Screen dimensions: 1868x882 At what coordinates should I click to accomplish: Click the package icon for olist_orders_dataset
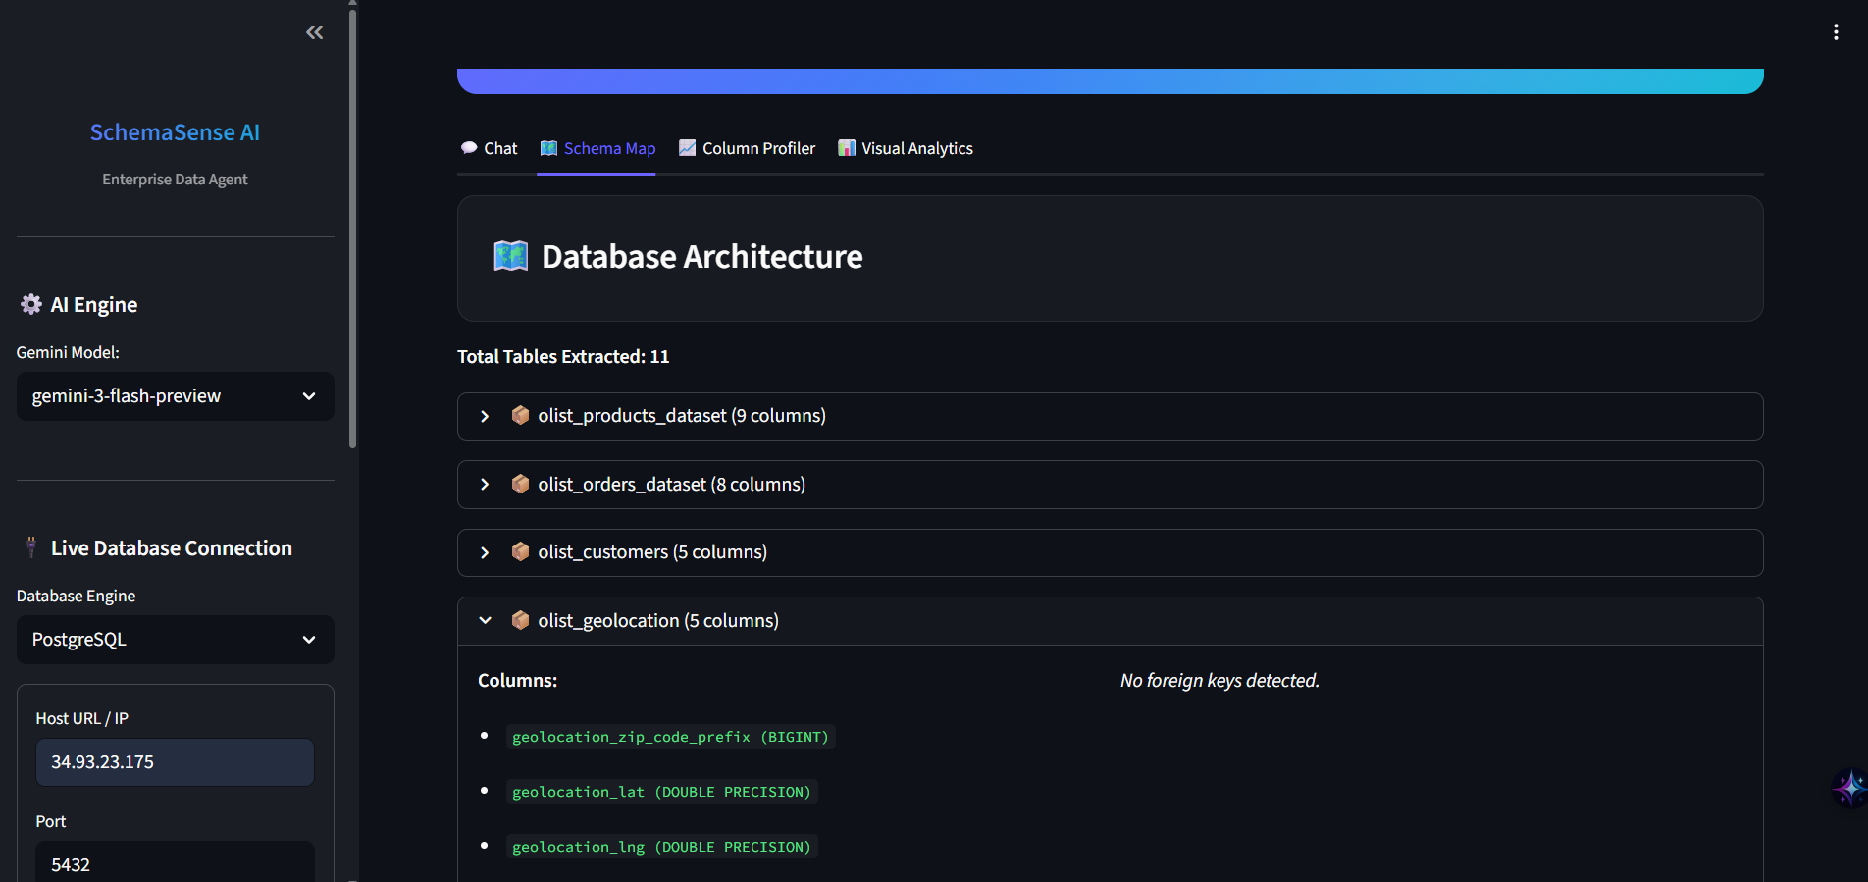pos(521,484)
